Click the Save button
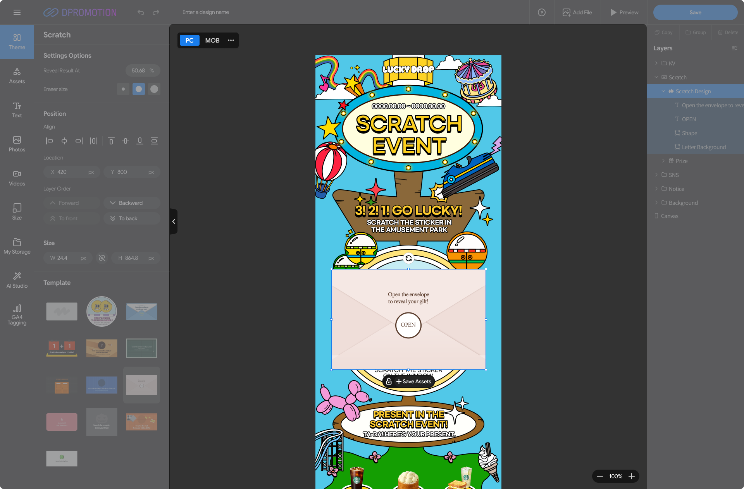The width and height of the screenshot is (744, 489). pyautogui.click(x=695, y=12)
